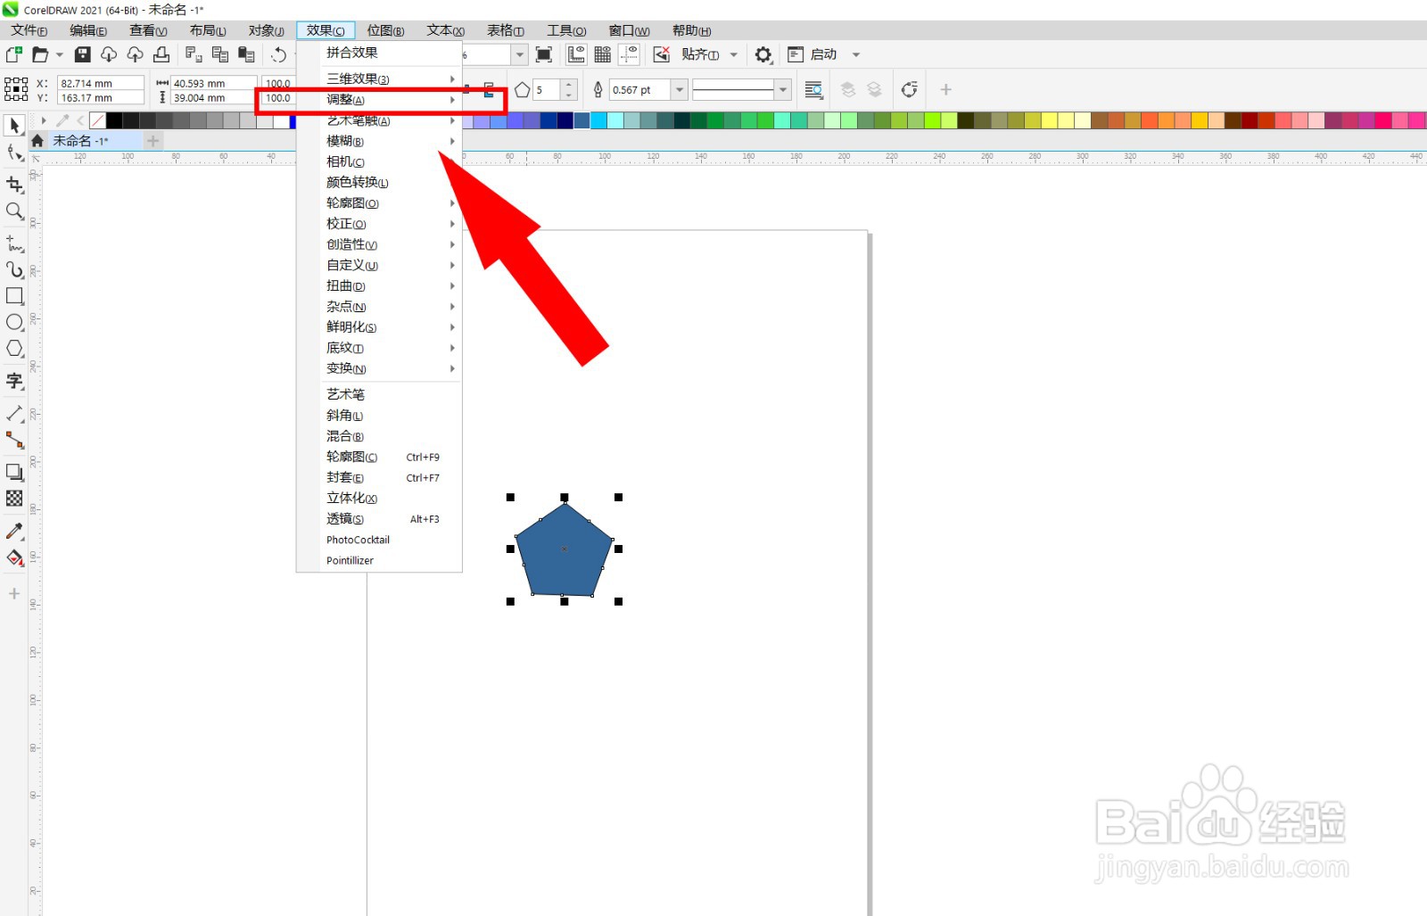Screen dimensions: 1427x916
Task: Toggle the show rulers icon
Action: pos(576,54)
